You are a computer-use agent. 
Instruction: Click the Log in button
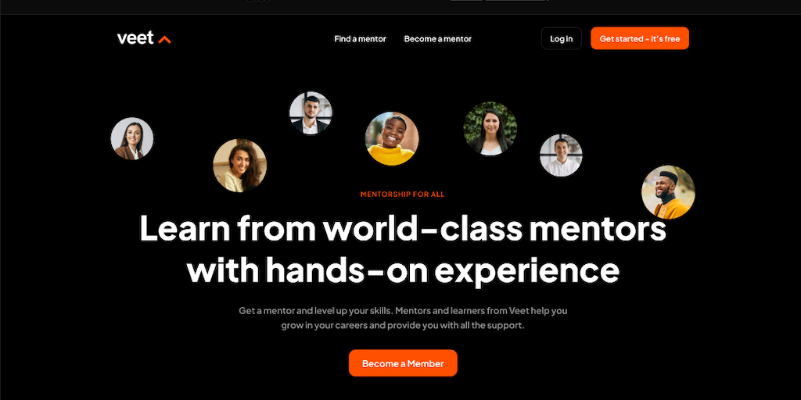[562, 38]
